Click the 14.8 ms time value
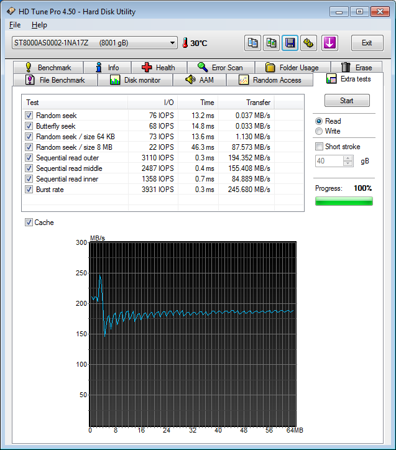 click(203, 126)
